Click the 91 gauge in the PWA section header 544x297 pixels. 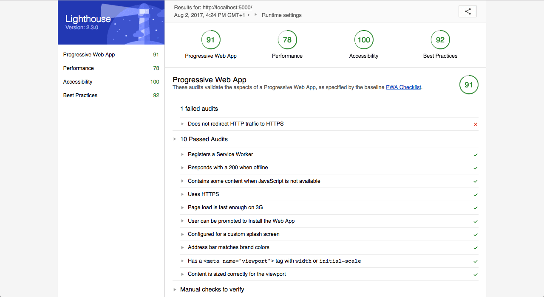[x=469, y=85]
